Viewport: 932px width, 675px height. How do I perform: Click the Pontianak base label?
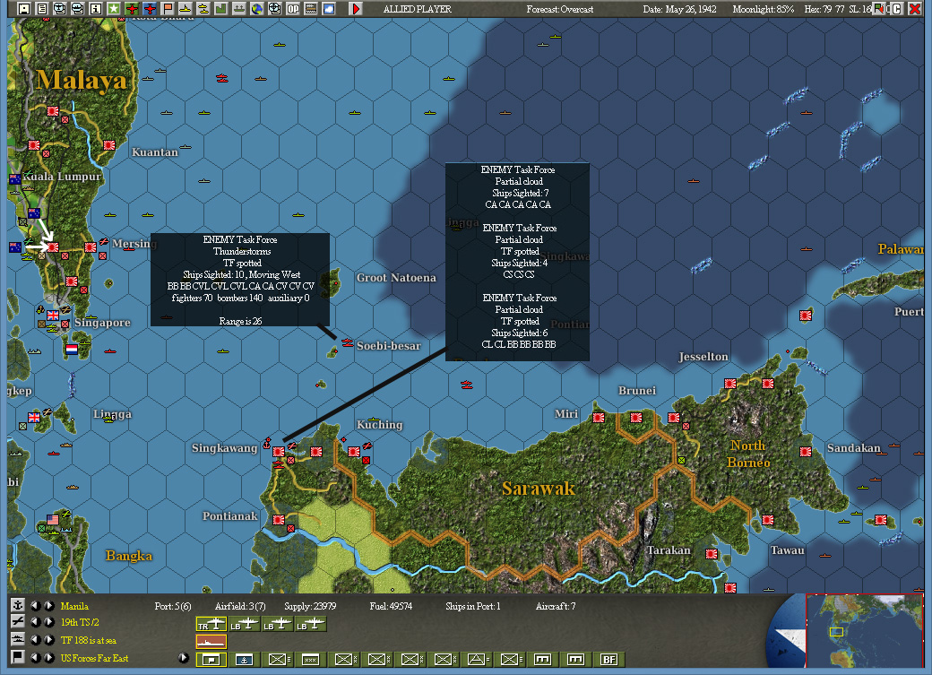[230, 515]
